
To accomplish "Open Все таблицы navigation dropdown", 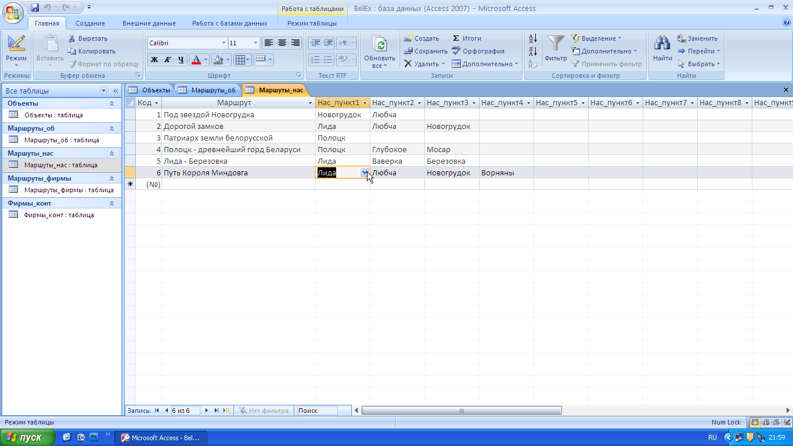I will [104, 91].
